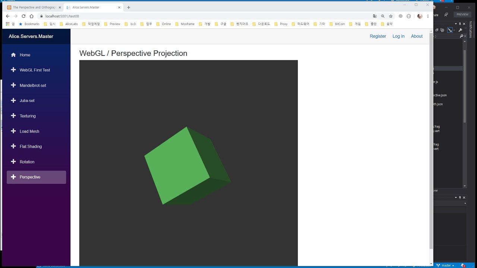Screen dimensions: 477x268
Task: Open the AliceLabs bookmark folder
Action: [x=69, y=24]
